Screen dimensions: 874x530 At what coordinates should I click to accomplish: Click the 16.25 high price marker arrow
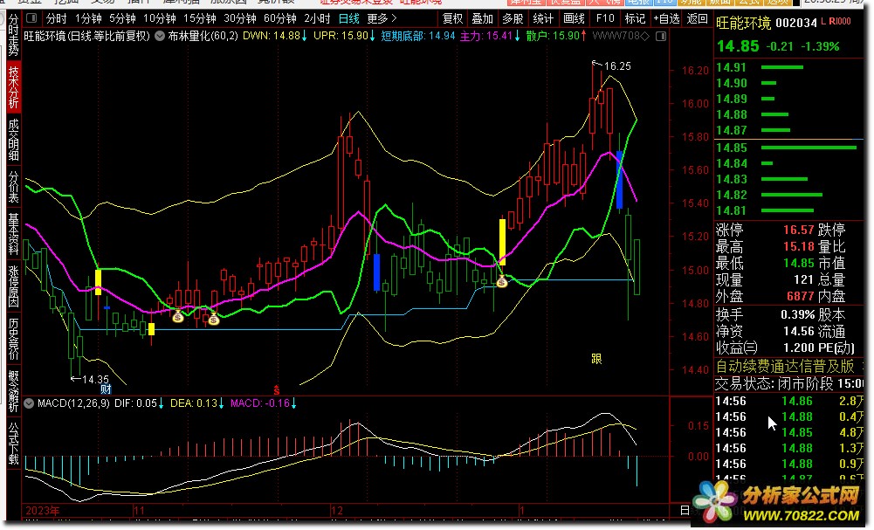click(597, 63)
